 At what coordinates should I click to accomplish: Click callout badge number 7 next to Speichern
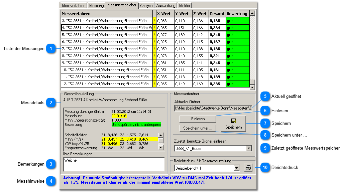265,124
